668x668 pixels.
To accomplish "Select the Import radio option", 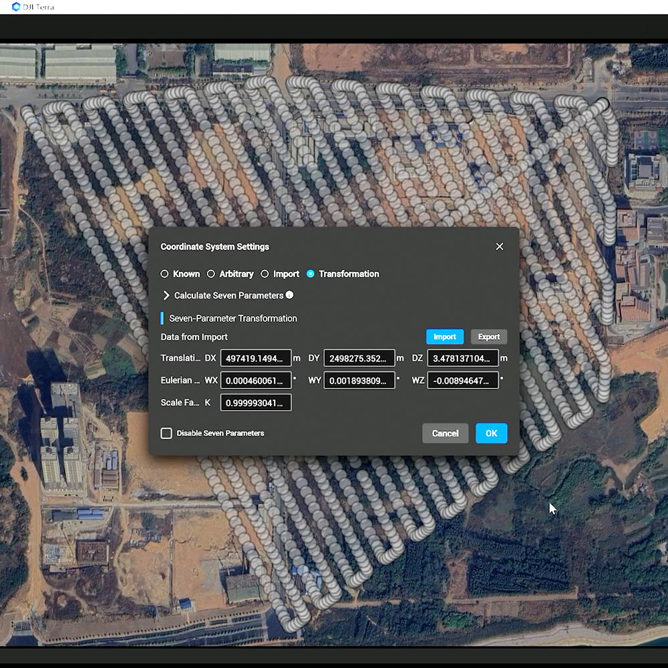I will click(265, 274).
